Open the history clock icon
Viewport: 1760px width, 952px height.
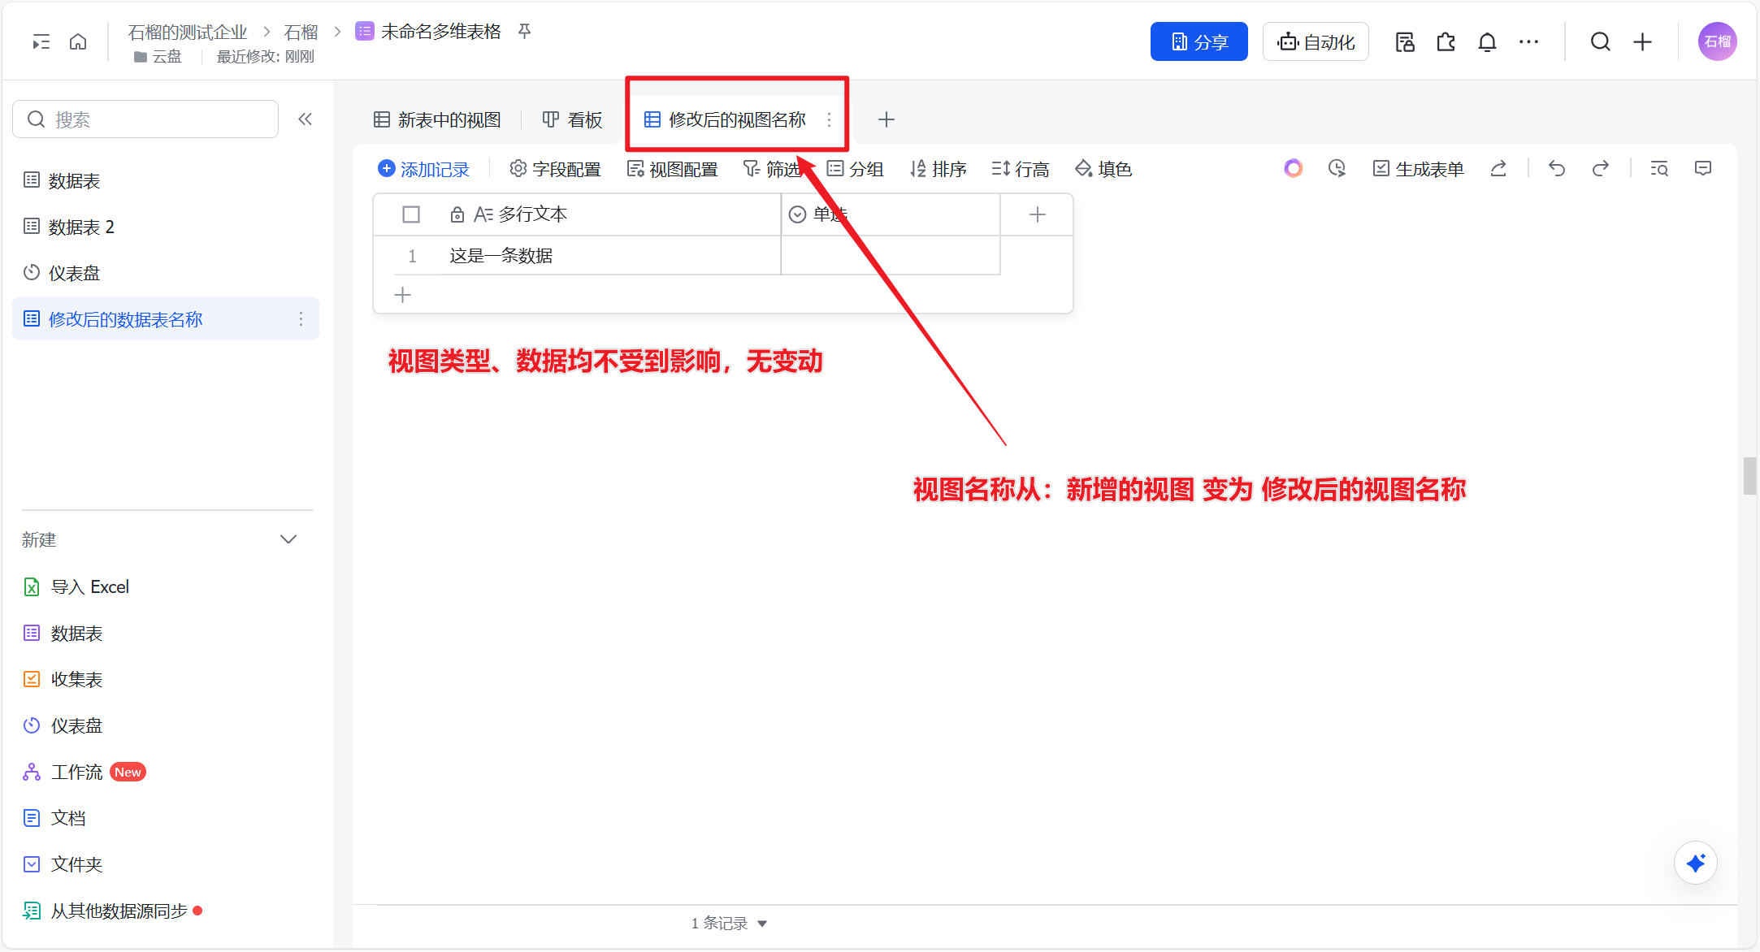[x=1337, y=168]
